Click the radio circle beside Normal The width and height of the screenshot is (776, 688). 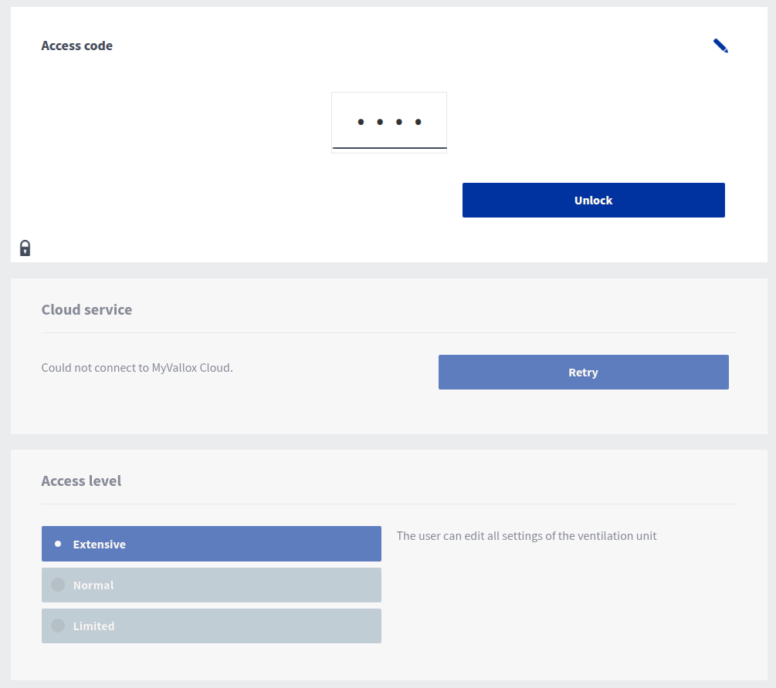click(x=58, y=585)
